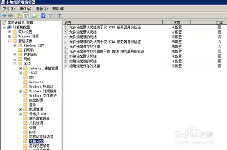Expand the 电源管理 node
The width and height of the screenshot is (227, 150).
click(x=20, y=109)
